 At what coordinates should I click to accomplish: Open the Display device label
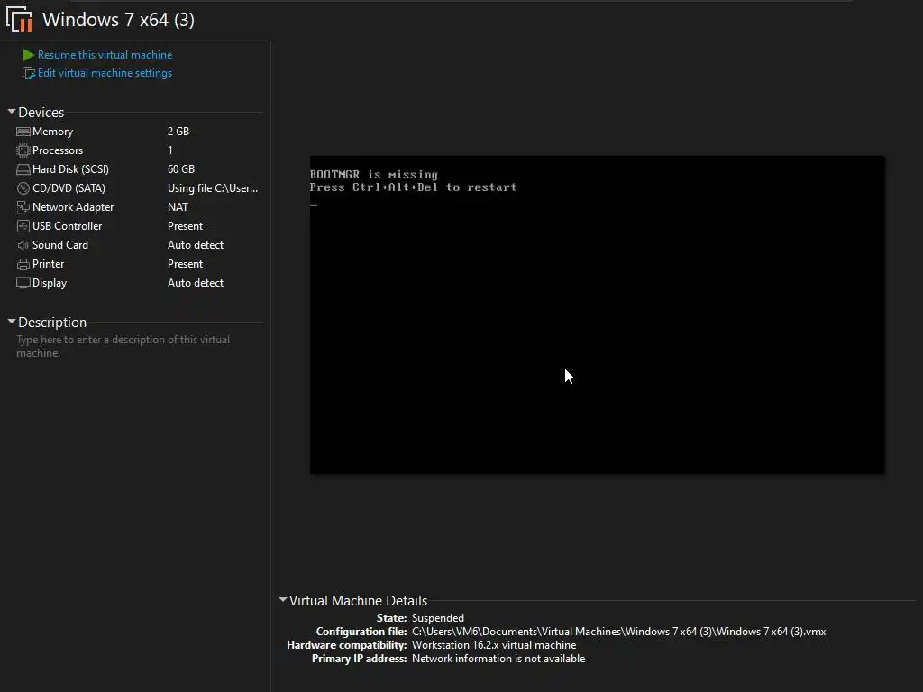(50, 283)
